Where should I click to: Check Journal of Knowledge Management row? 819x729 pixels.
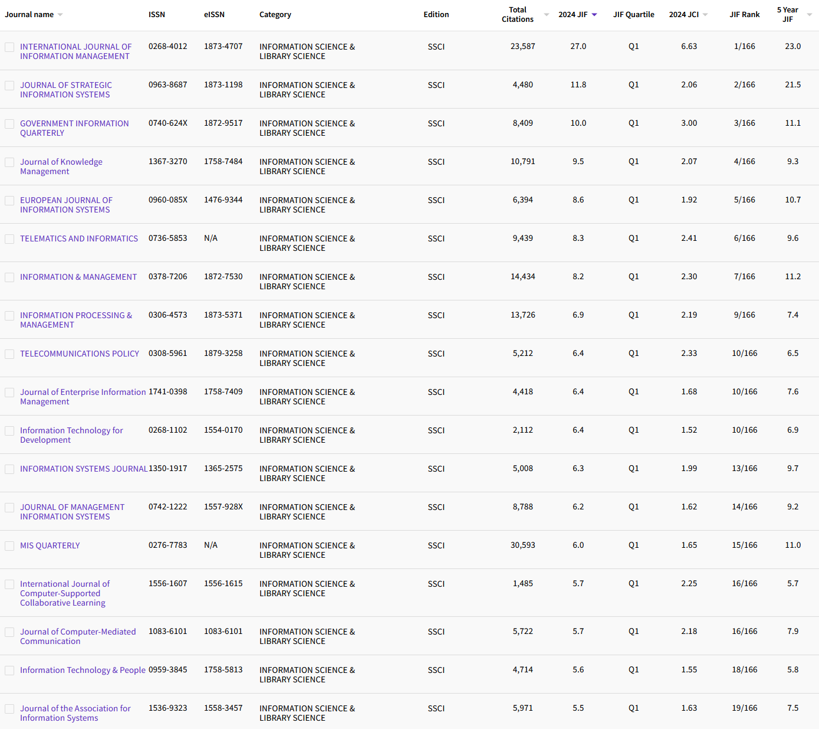tap(9, 162)
